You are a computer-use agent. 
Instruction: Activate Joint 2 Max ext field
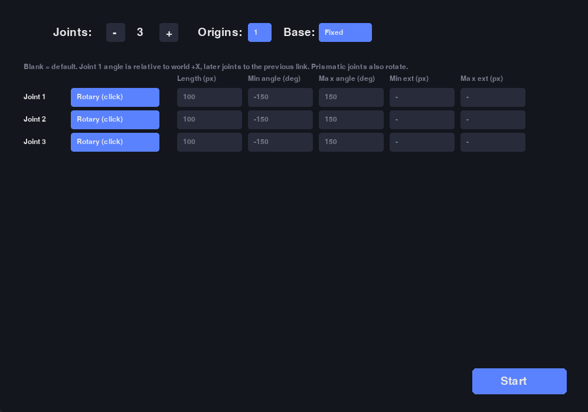click(x=493, y=120)
